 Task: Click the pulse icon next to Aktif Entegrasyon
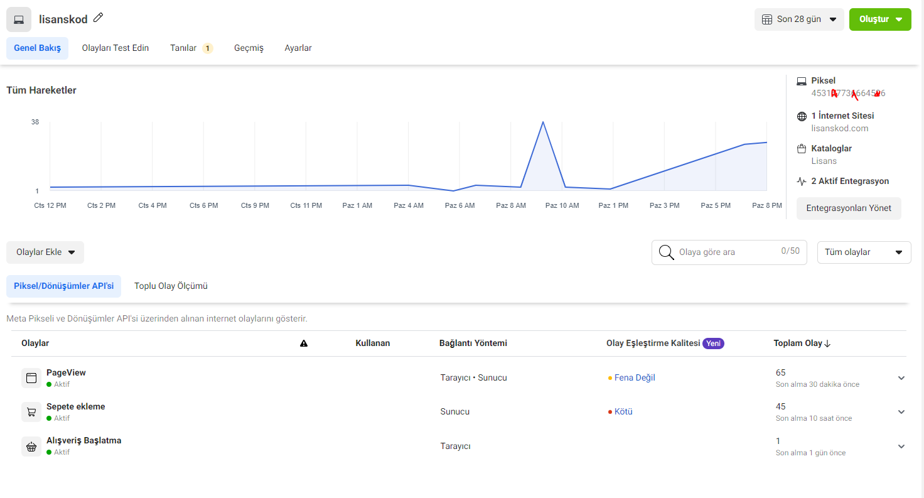(802, 181)
